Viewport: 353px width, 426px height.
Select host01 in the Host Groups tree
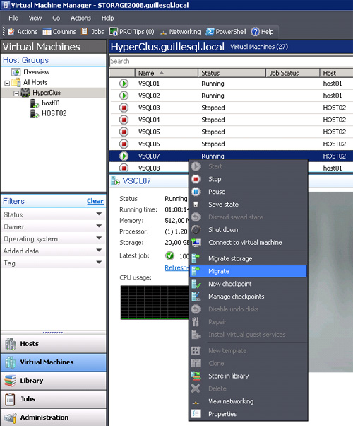click(x=51, y=103)
